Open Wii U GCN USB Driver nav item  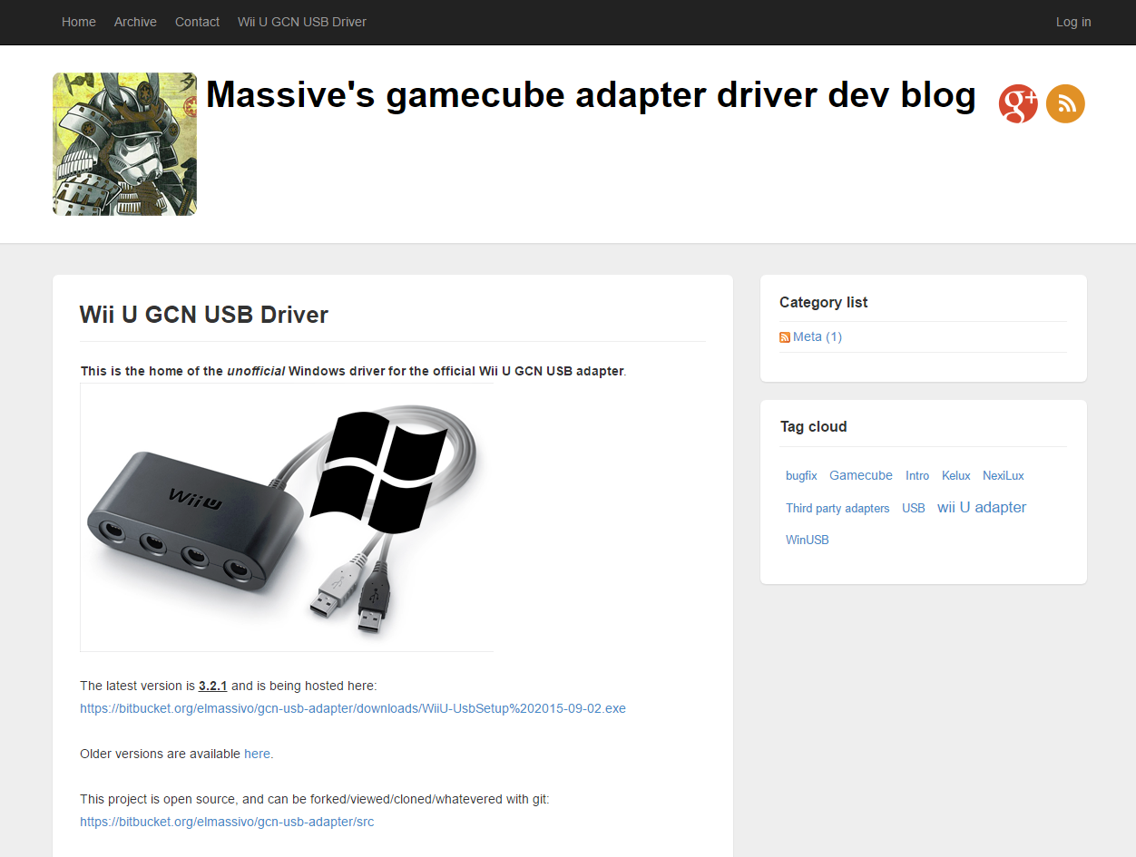302,22
